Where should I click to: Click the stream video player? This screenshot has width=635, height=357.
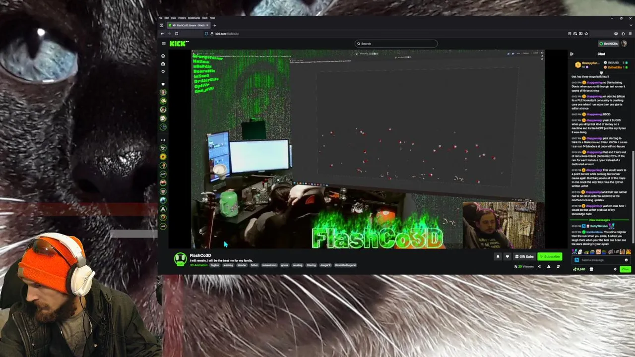point(368,149)
